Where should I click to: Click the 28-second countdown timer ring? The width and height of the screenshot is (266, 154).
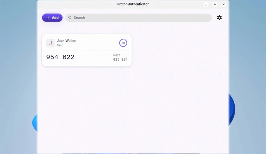click(123, 43)
